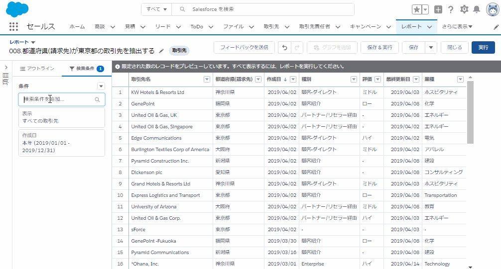Open the 取引先責任者 tab dropdown chevron
This screenshot has height=269, width=501.
click(338, 27)
